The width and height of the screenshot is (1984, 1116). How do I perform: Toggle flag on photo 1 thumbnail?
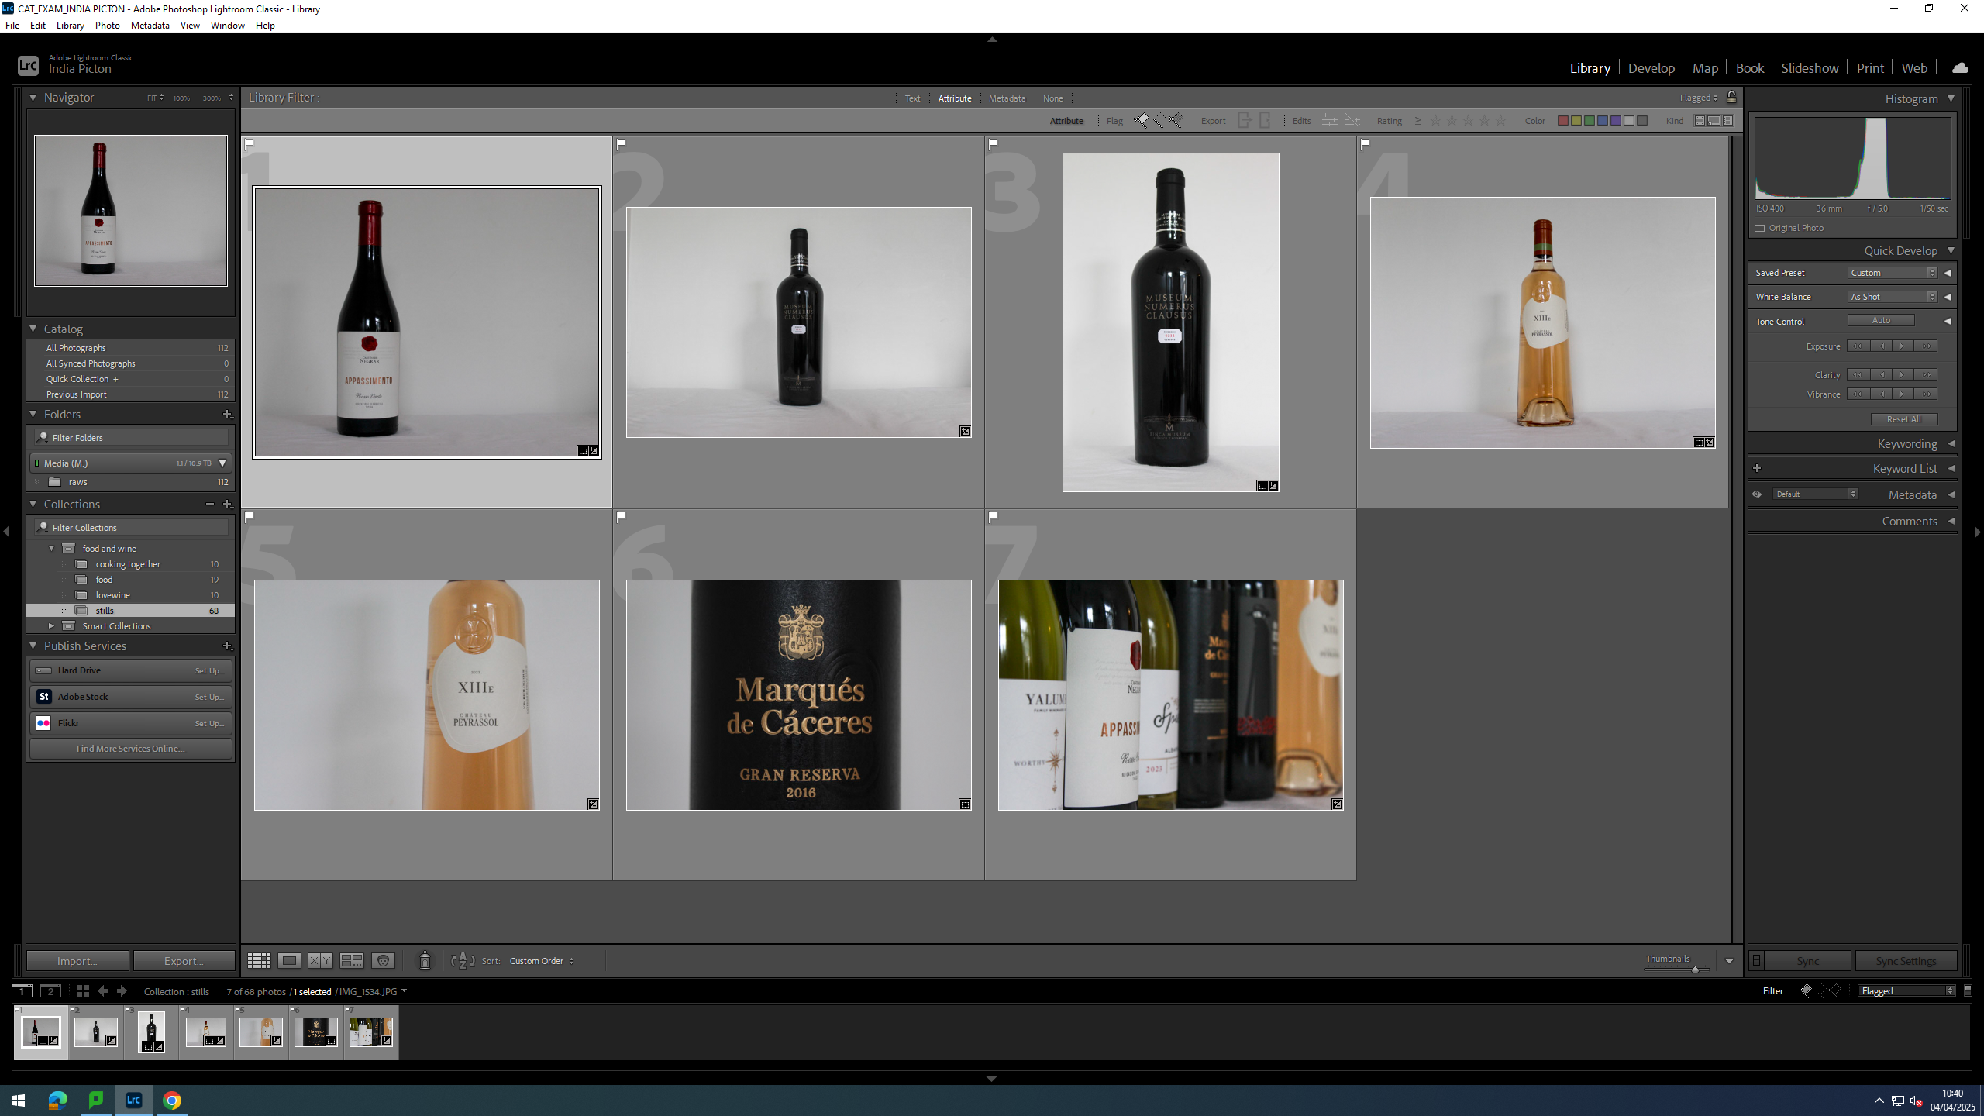[x=249, y=143]
